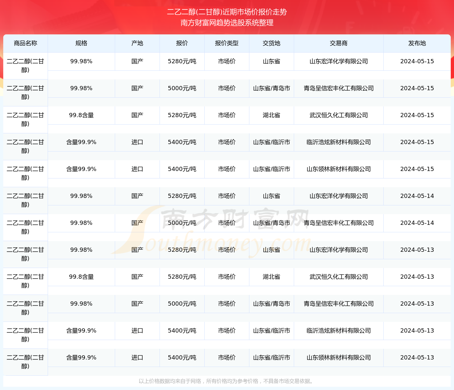
Task: Select 临沂浩炫新材料有限公司 in the 2024-05-15 row
Action: (339, 142)
